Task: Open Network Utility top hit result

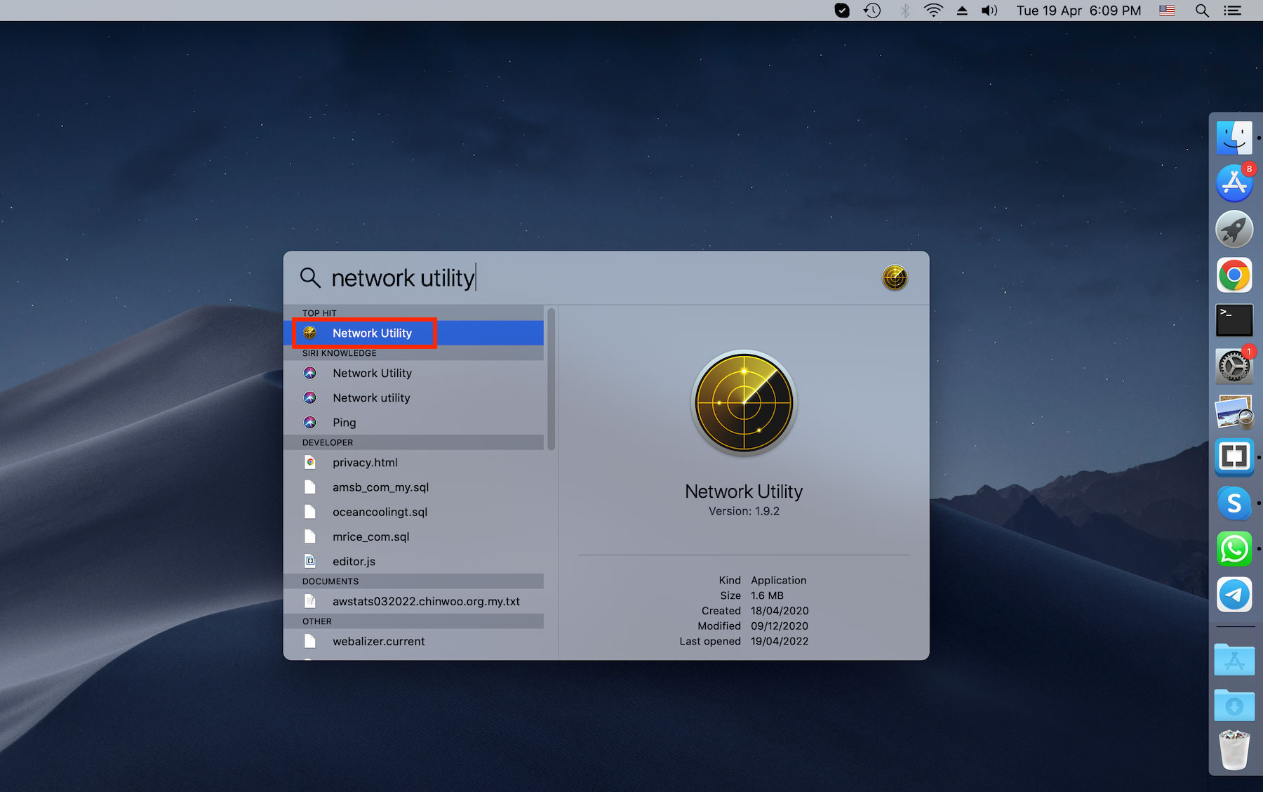Action: tap(372, 333)
